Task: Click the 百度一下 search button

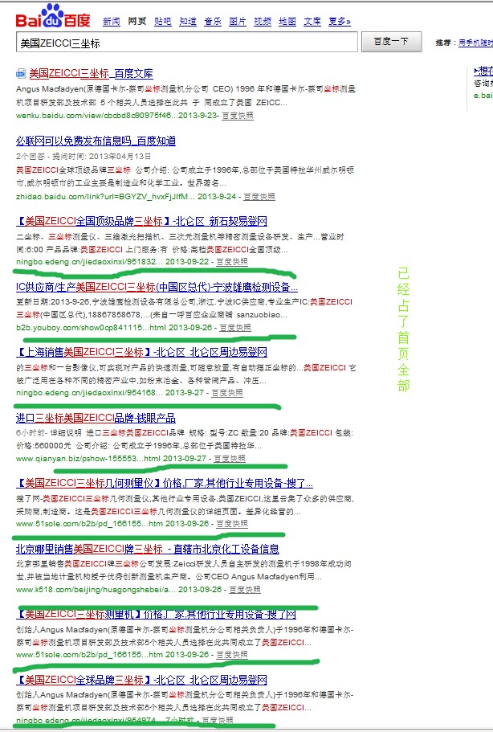Action: coord(391,42)
